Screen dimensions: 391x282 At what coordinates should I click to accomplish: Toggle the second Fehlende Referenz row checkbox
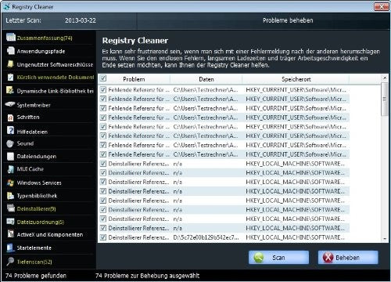[x=103, y=99]
